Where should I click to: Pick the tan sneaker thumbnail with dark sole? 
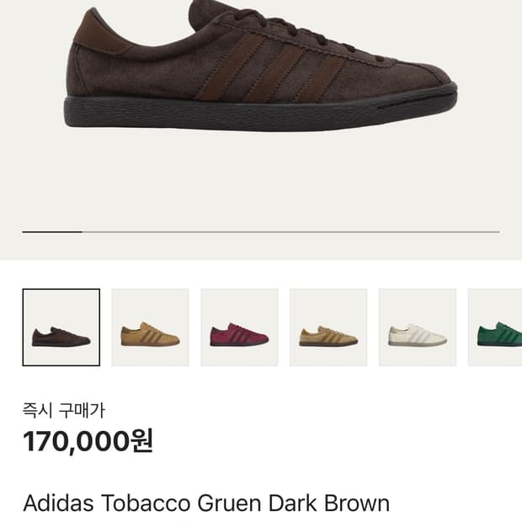(x=328, y=328)
